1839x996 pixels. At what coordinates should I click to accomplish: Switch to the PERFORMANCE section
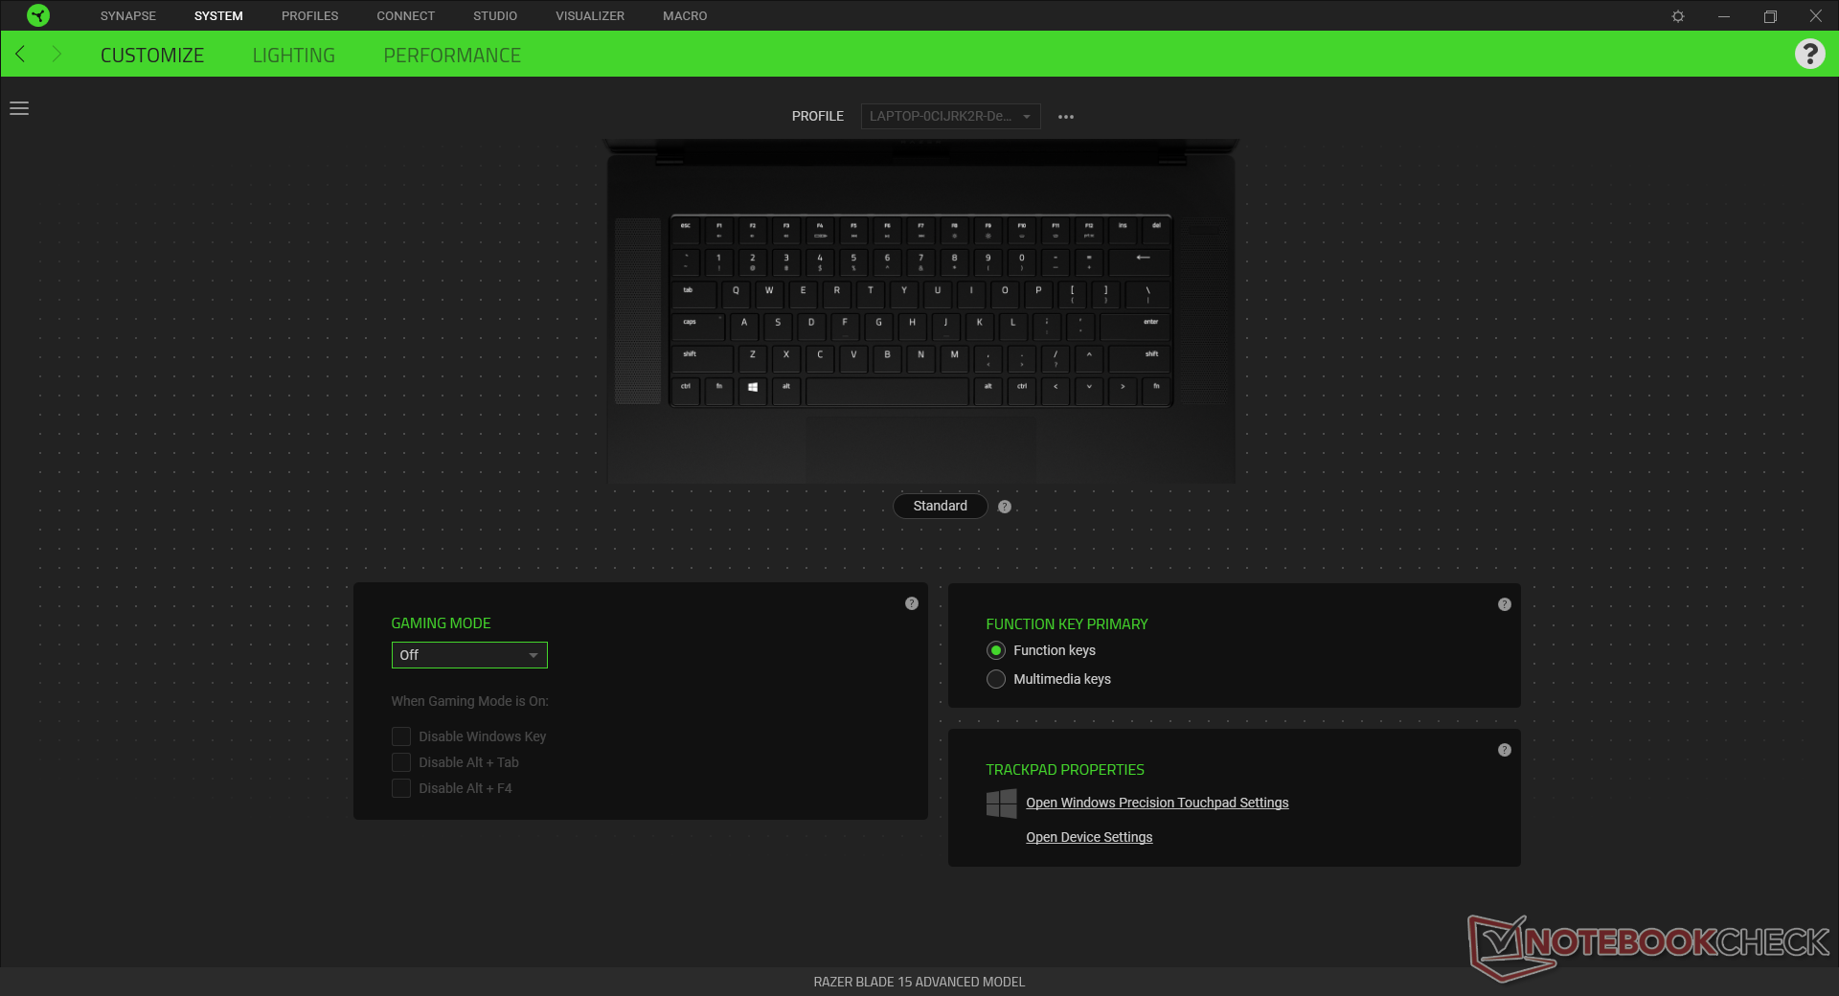pos(452,56)
